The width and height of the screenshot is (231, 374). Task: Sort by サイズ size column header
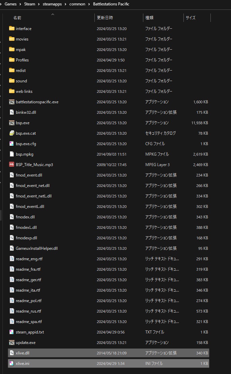191,18
